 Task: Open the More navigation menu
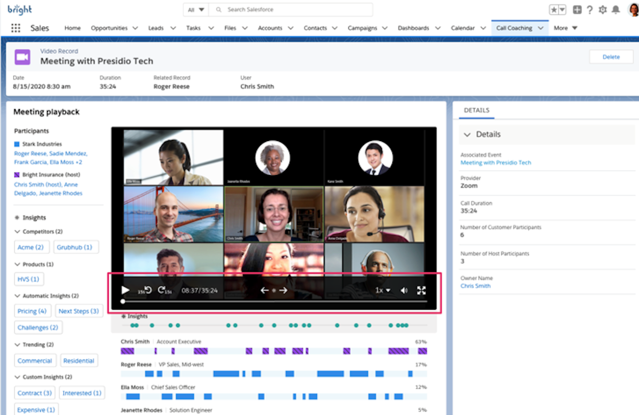566,28
